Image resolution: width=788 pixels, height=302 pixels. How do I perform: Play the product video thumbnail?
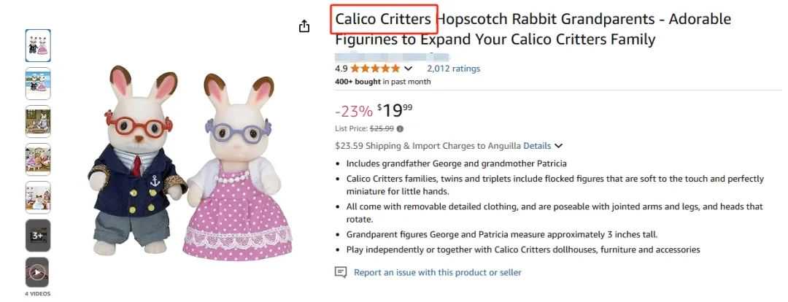[38, 273]
